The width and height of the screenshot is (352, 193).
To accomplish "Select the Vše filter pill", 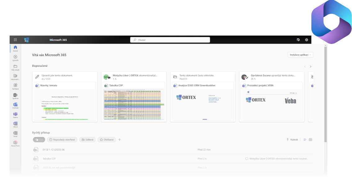I will [39, 139].
